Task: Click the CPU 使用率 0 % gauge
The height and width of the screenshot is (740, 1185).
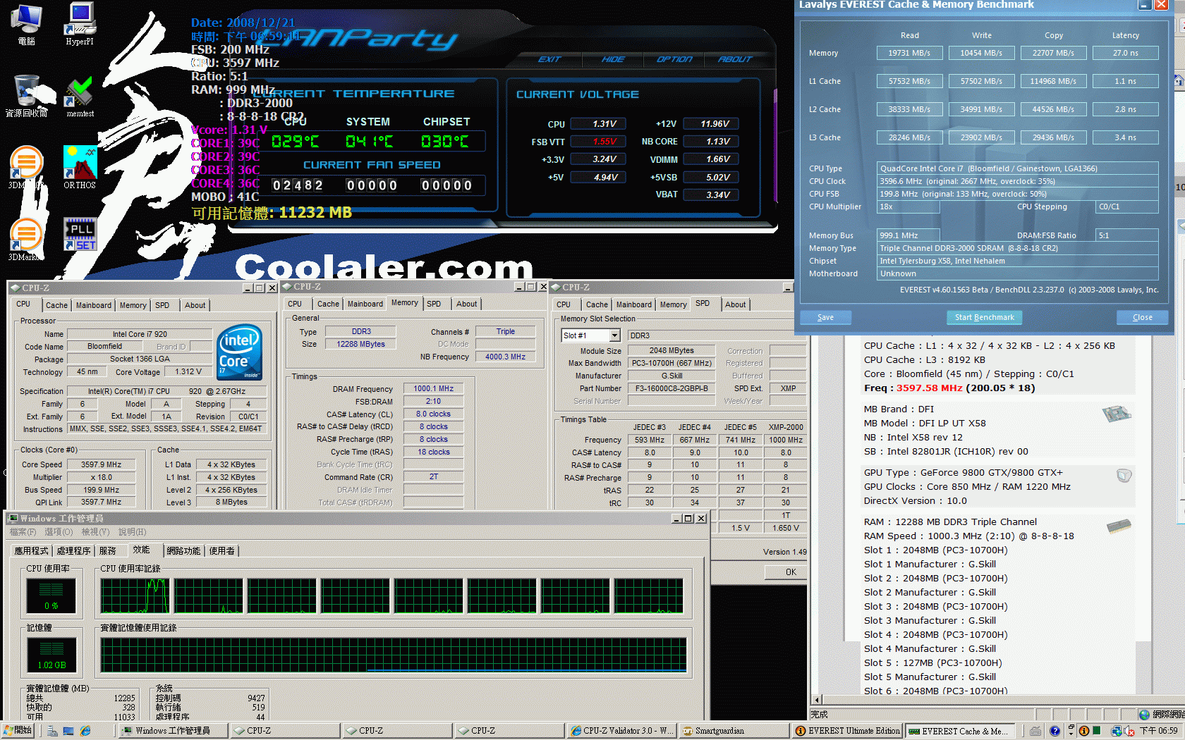Action: [x=51, y=596]
